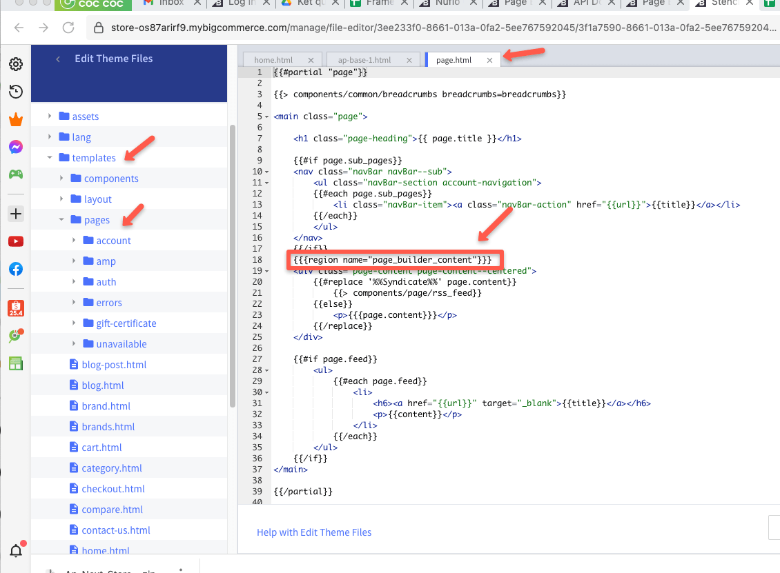Open blog.html file
This screenshot has height=573, width=780.
[x=103, y=385]
